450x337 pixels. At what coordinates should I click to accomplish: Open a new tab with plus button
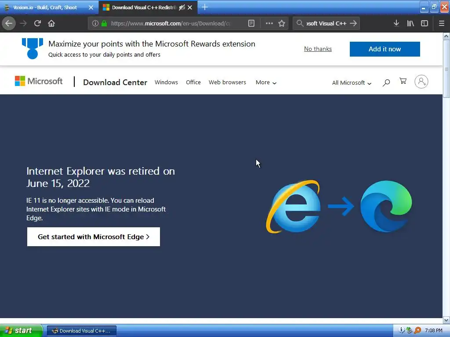pos(205,7)
